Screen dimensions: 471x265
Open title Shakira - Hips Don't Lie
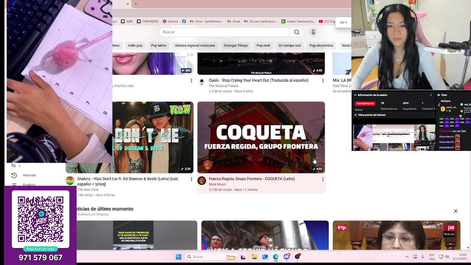128,181
